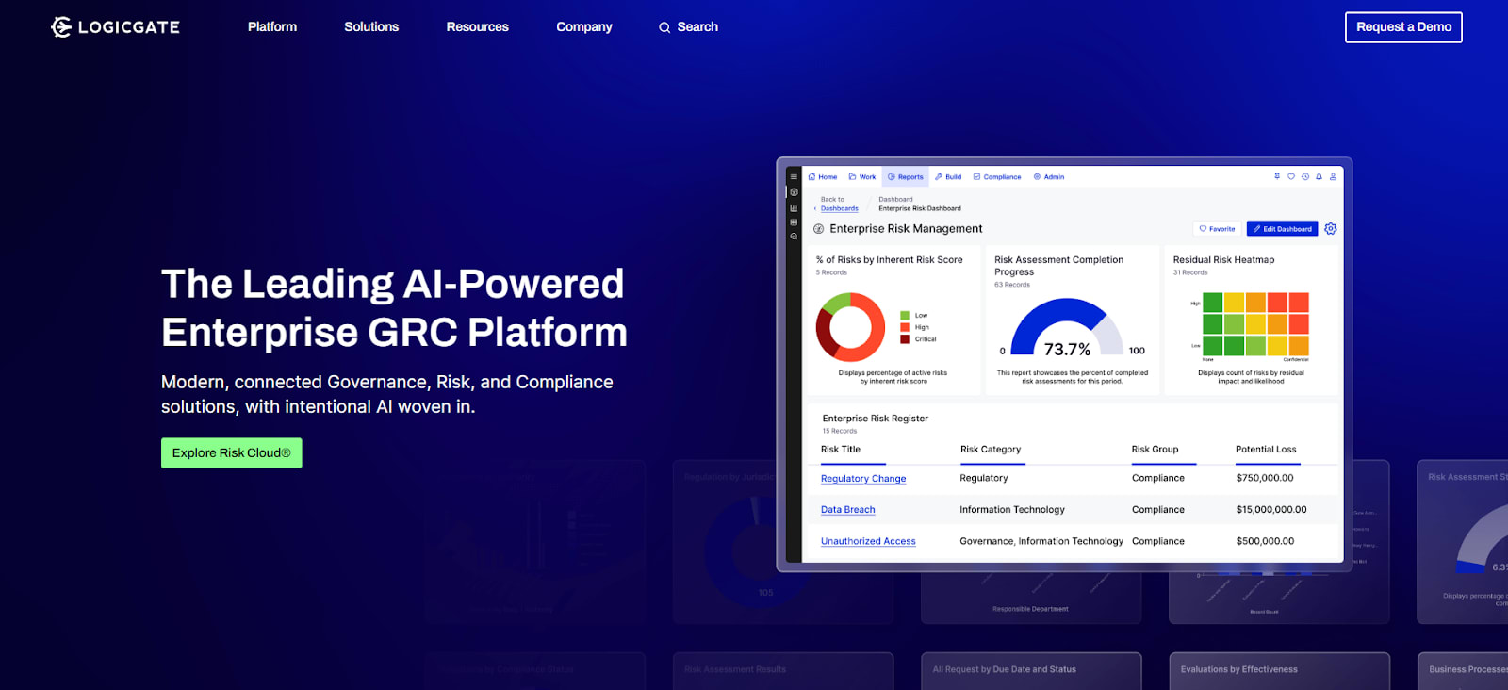
Task: Click the risk score donut chart
Action: [850, 327]
